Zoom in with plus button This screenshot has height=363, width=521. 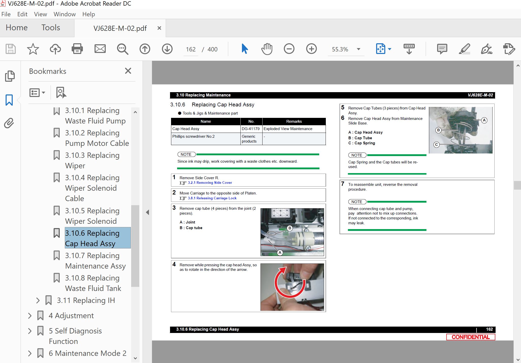(312, 49)
